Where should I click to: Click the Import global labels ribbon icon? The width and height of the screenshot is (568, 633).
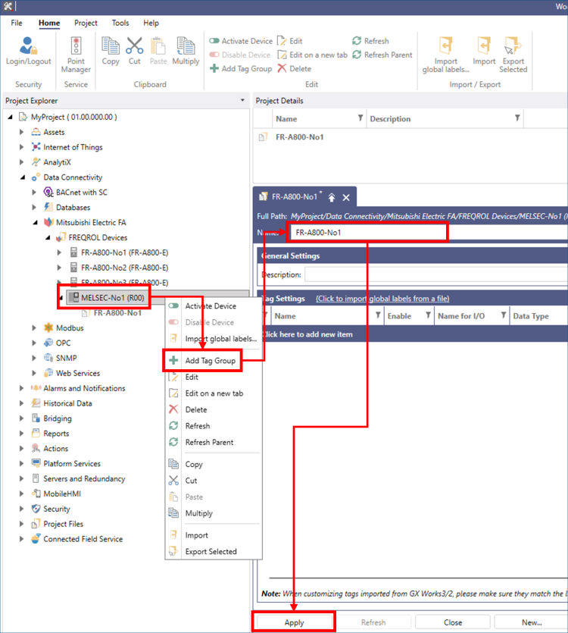point(446,55)
